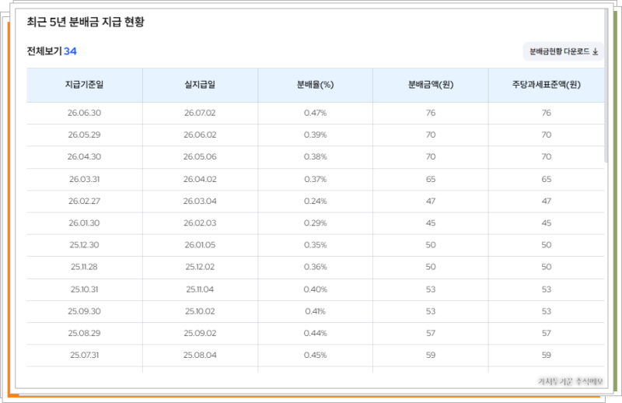The height and width of the screenshot is (403, 622).
Task: Select the 분배율(%) column header
Action: tap(316, 85)
